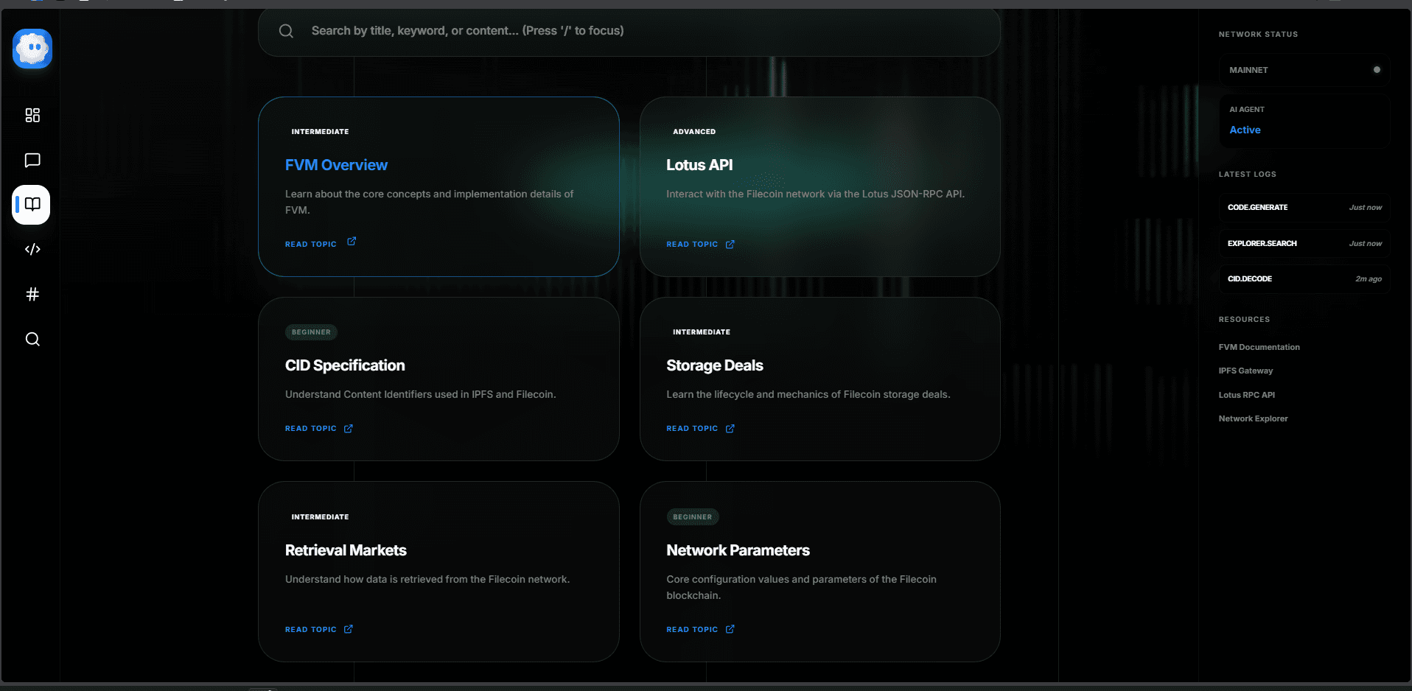Image resolution: width=1412 pixels, height=691 pixels.
Task: Click the Mainnet status indicator dot
Action: [x=1377, y=70]
